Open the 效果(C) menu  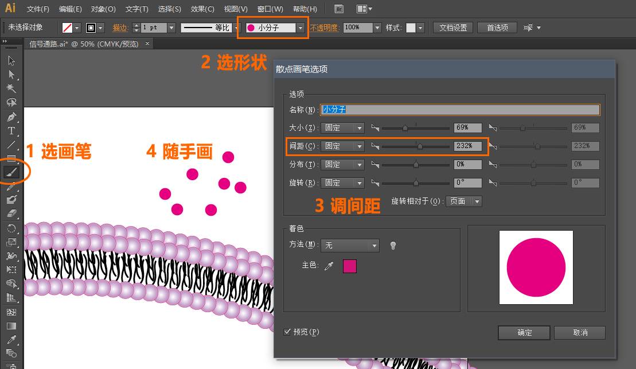coord(202,9)
